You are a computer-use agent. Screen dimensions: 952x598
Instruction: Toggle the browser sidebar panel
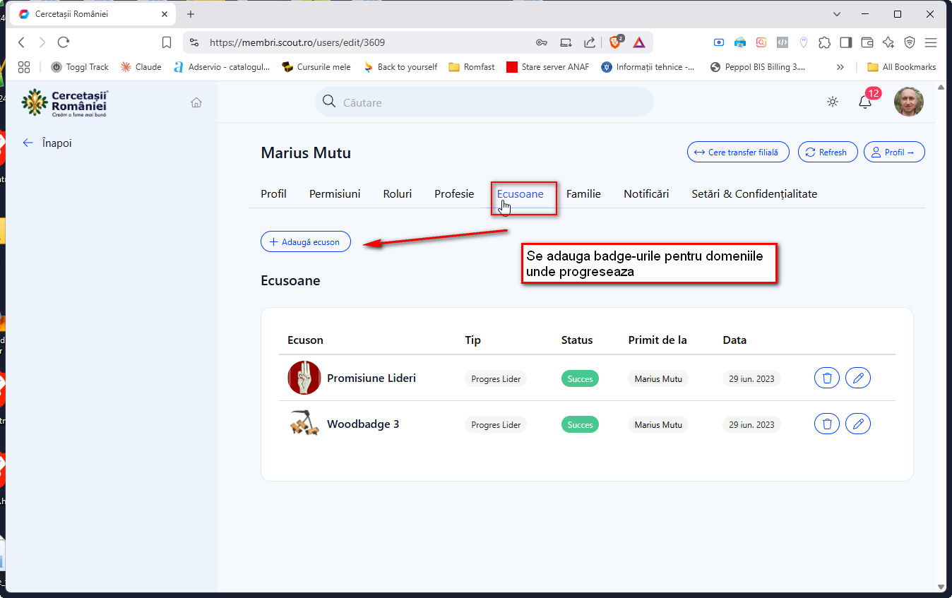click(x=845, y=42)
